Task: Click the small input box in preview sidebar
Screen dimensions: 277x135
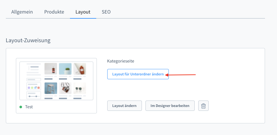Action: coord(34,79)
